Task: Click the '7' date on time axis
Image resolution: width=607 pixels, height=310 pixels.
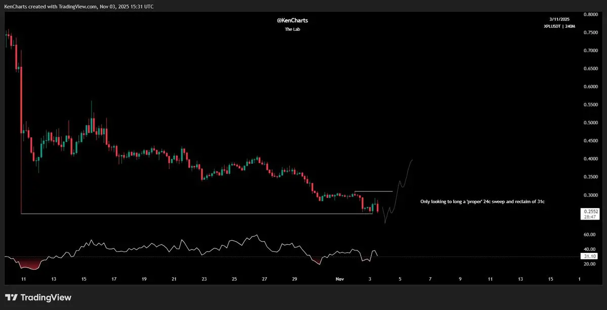Action: click(430, 279)
